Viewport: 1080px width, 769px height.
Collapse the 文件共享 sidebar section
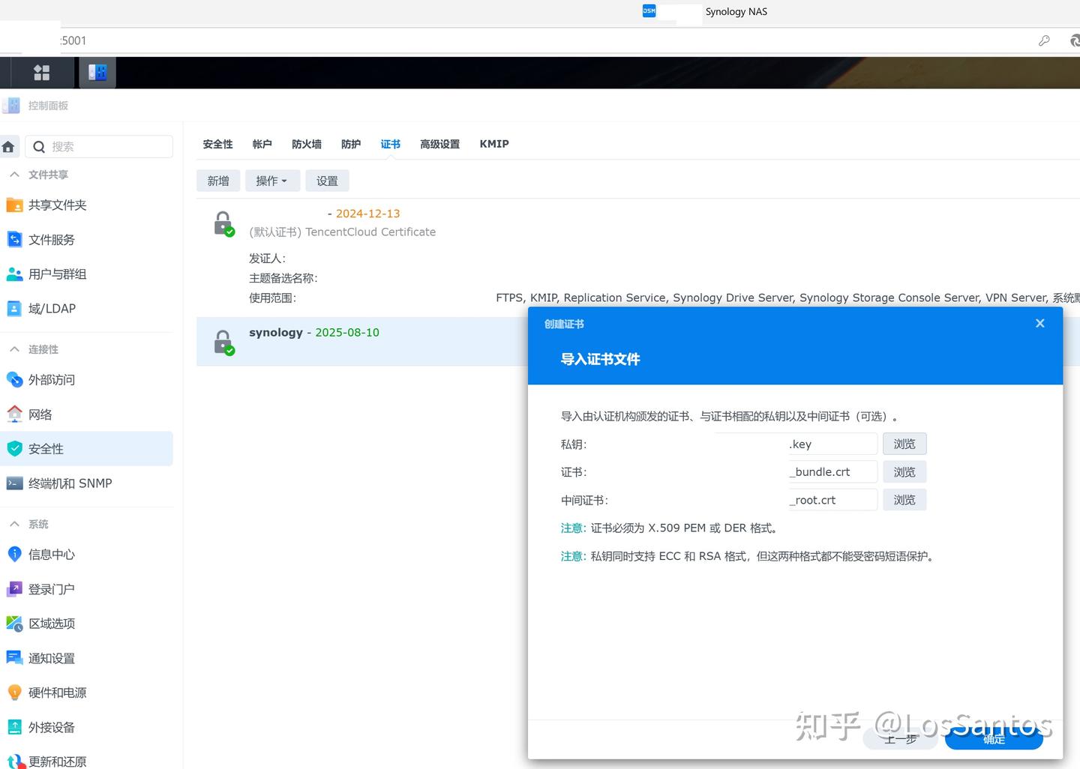click(13, 174)
